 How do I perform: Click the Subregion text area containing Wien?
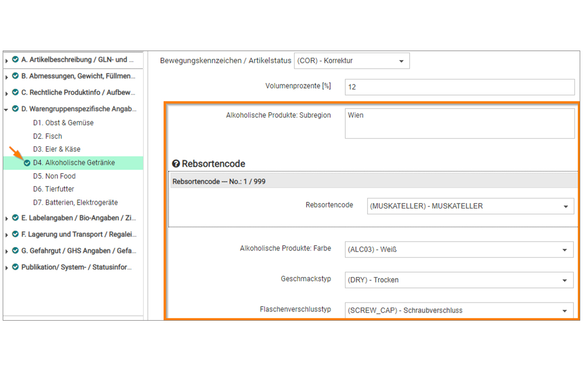[x=460, y=123]
